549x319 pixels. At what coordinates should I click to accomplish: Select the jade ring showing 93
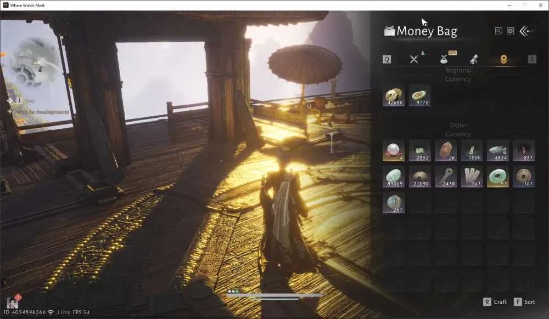tap(498, 176)
